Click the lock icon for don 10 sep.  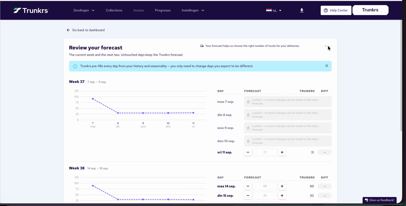pyautogui.click(x=248, y=141)
